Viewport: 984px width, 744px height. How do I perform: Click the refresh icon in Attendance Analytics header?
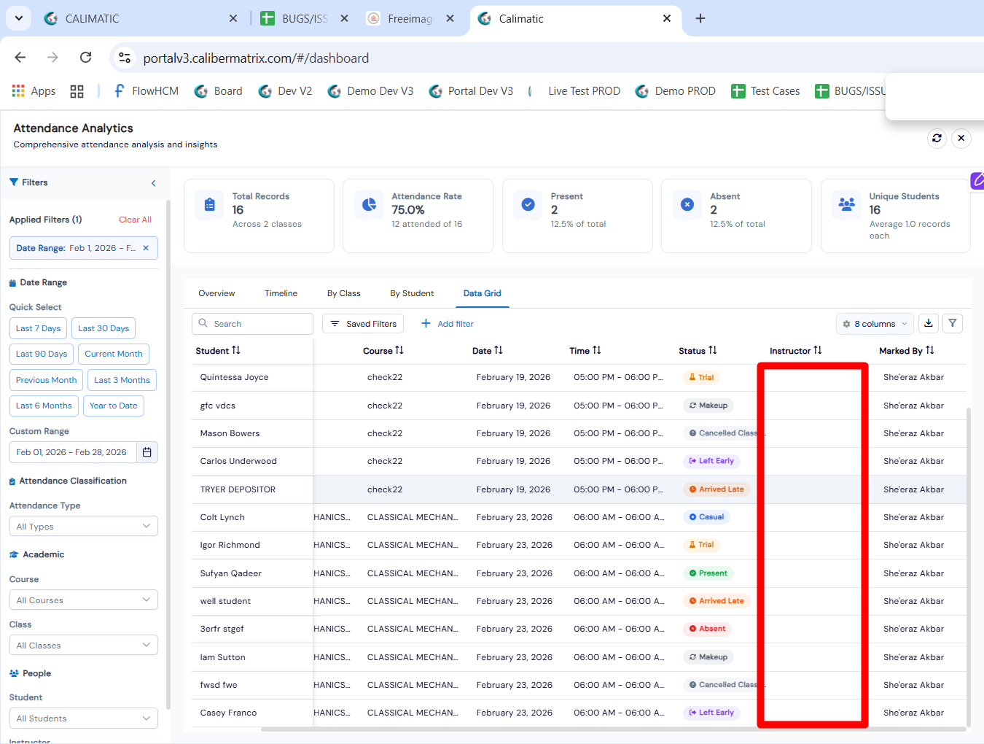[x=937, y=138]
